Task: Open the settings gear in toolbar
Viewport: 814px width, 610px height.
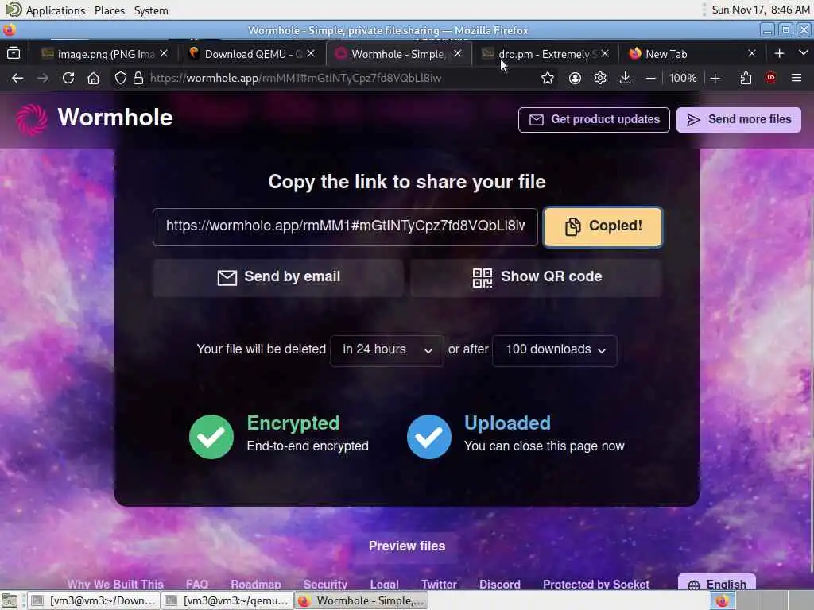Action: [x=600, y=79]
